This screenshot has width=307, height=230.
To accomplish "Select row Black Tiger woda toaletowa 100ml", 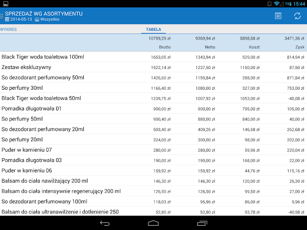I will (154, 57).
